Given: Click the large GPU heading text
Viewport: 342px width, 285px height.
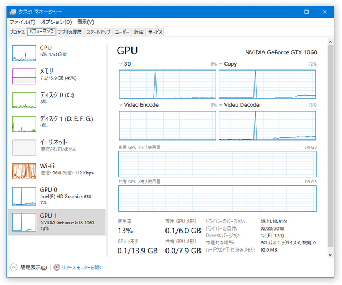Looking at the screenshot, I should [x=127, y=51].
